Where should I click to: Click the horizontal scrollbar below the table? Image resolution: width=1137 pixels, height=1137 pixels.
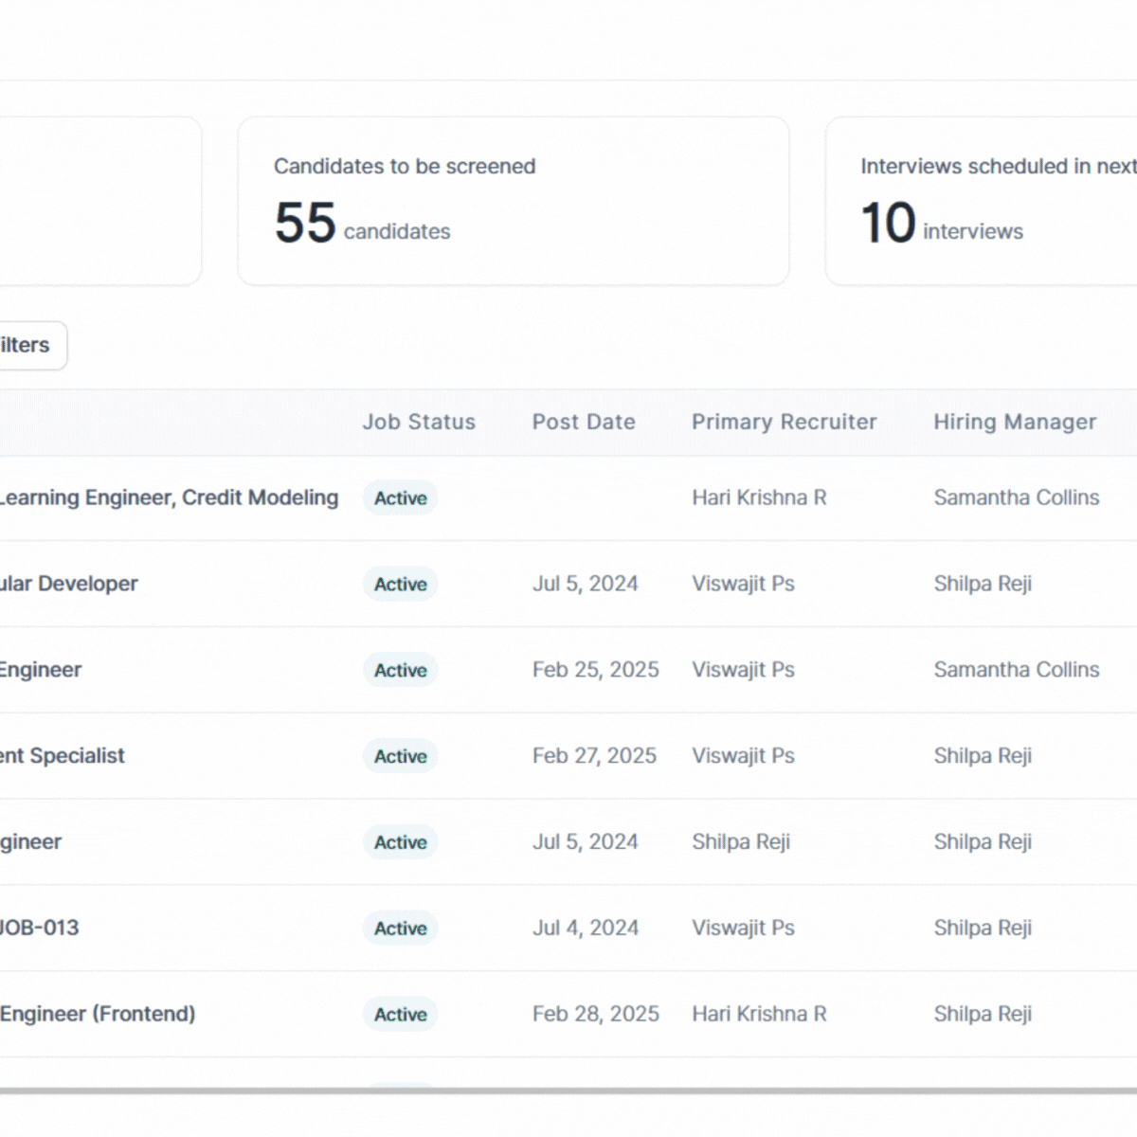(x=568, y=1091)
